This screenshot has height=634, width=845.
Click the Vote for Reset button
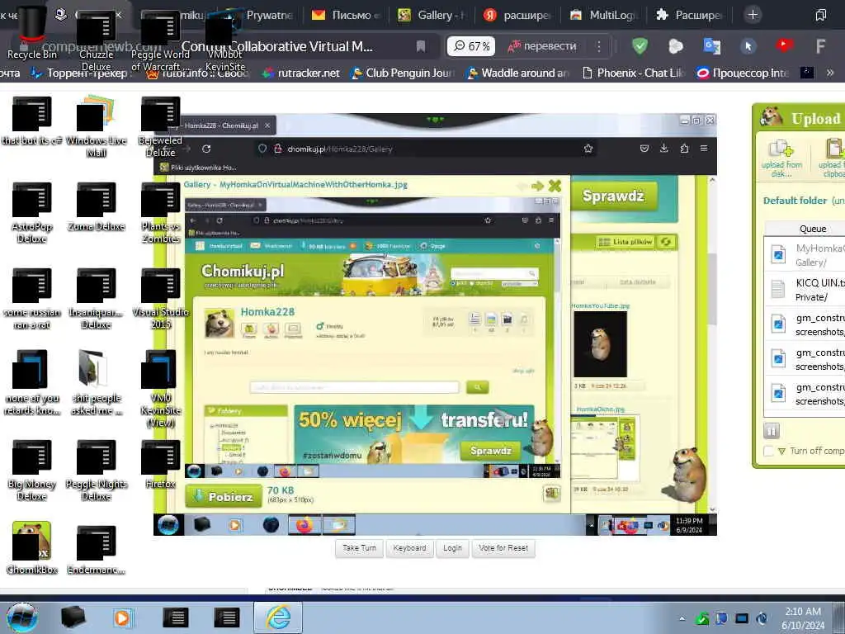[x=503, y=548]
